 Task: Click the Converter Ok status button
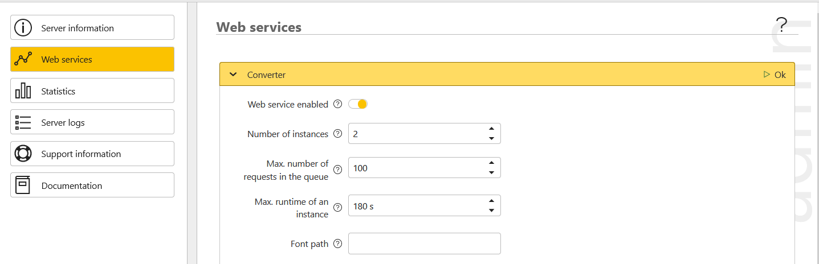(775, 75)
